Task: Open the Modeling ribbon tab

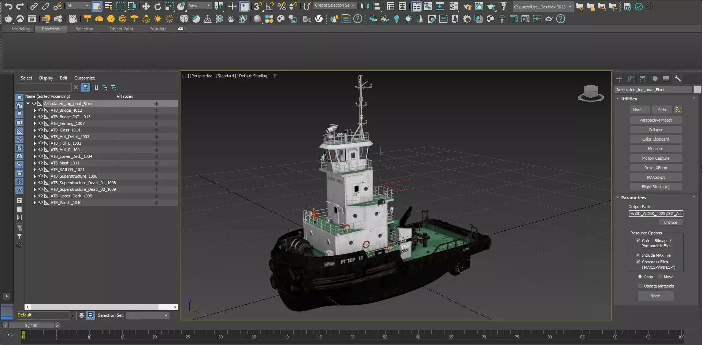Action: [x=21, y=29]
